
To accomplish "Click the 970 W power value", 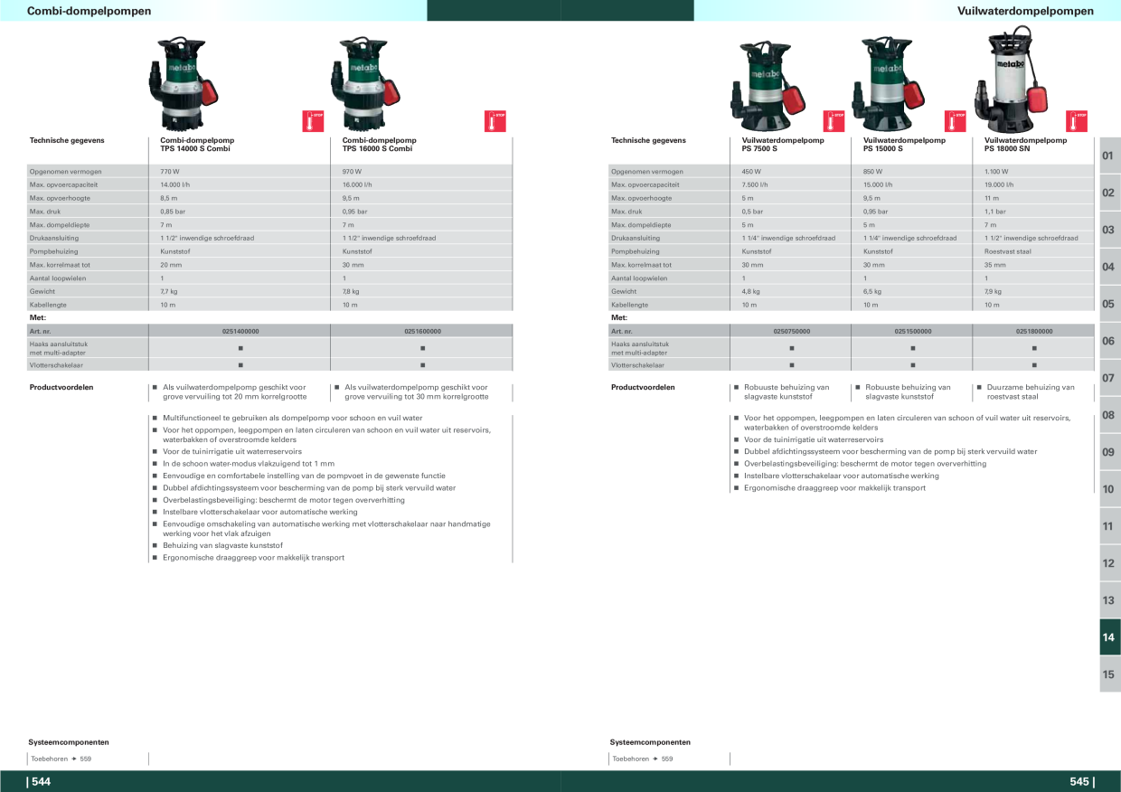I will 353,172.
